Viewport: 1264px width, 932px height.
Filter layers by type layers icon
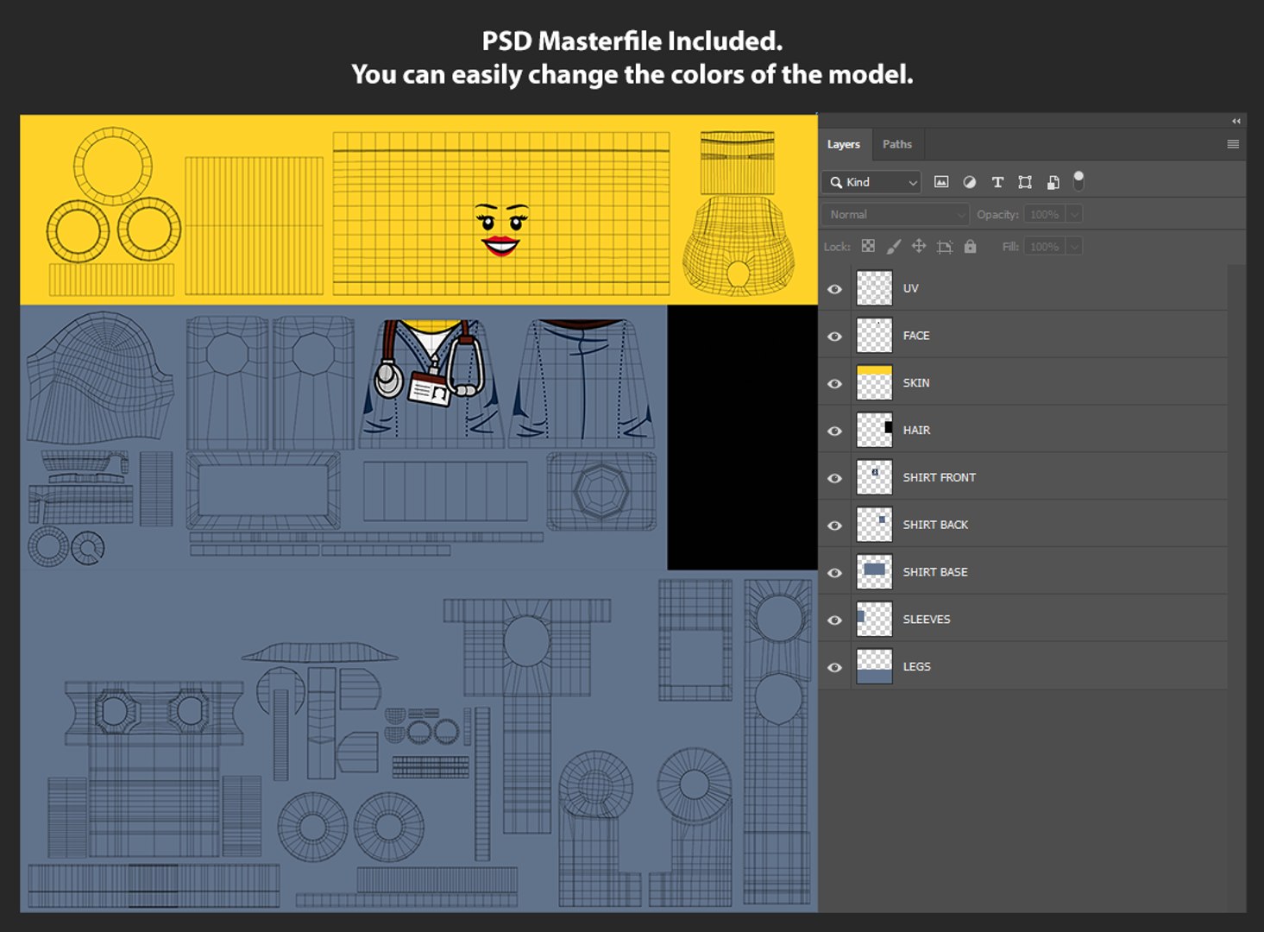(x=997, y=182)
